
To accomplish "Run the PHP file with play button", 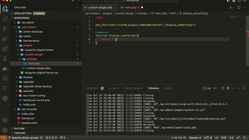I will 230,7.
